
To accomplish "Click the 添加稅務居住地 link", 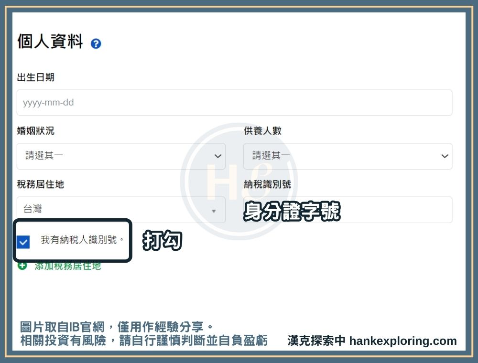I will click(67, 267).
